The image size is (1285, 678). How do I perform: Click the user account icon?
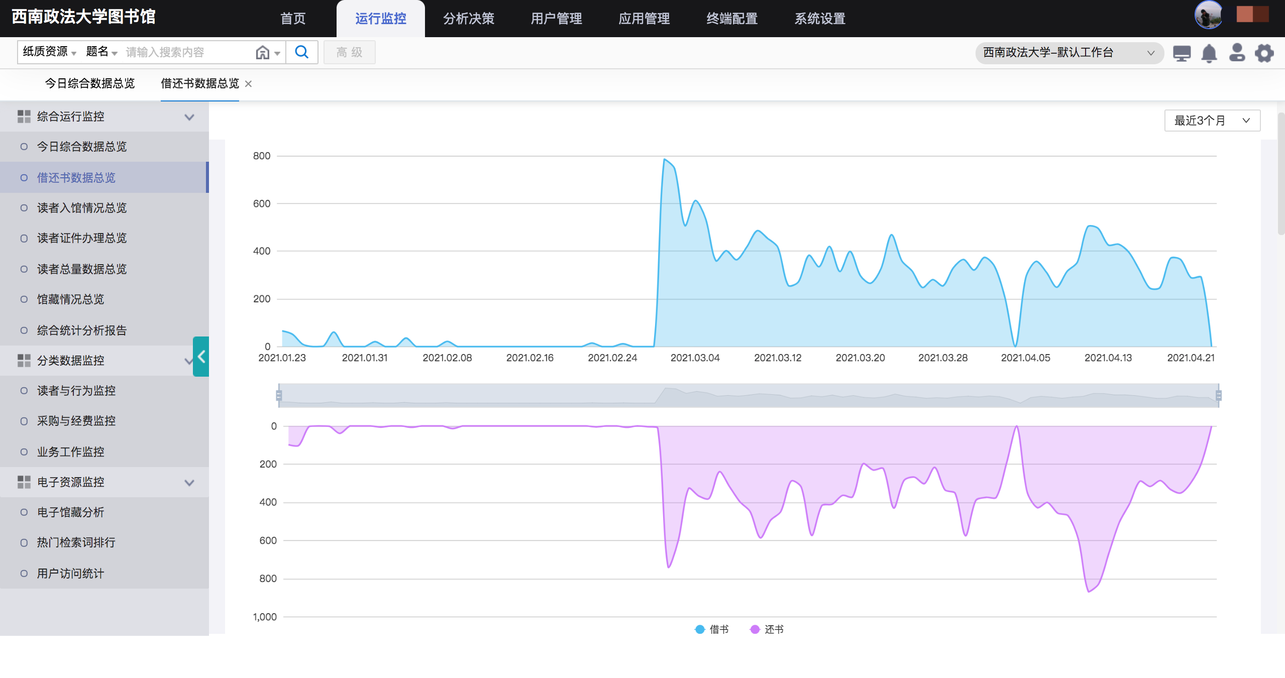pyautogui.click(x=1237, y=52)
